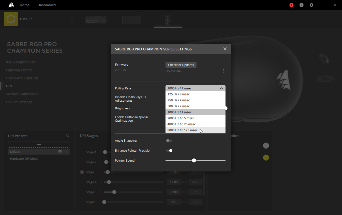
Task: Open the help question mark icon
Action: coord(301,5)
